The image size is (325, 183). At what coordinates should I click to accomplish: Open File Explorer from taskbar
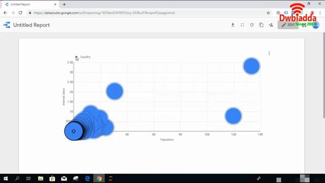tap(41, 178)
